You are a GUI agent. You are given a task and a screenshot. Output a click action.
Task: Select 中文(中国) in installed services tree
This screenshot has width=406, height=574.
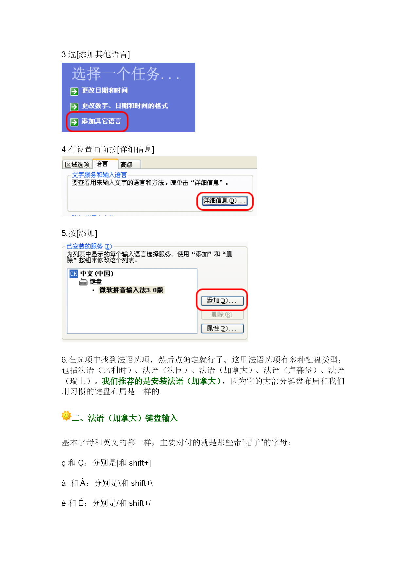[97, 274]
